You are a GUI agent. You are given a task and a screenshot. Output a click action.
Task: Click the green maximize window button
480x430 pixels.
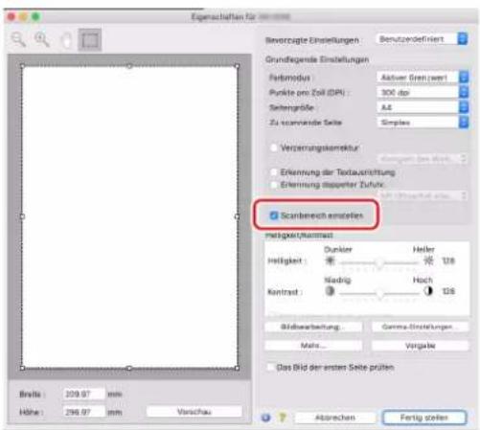point(35,16)
